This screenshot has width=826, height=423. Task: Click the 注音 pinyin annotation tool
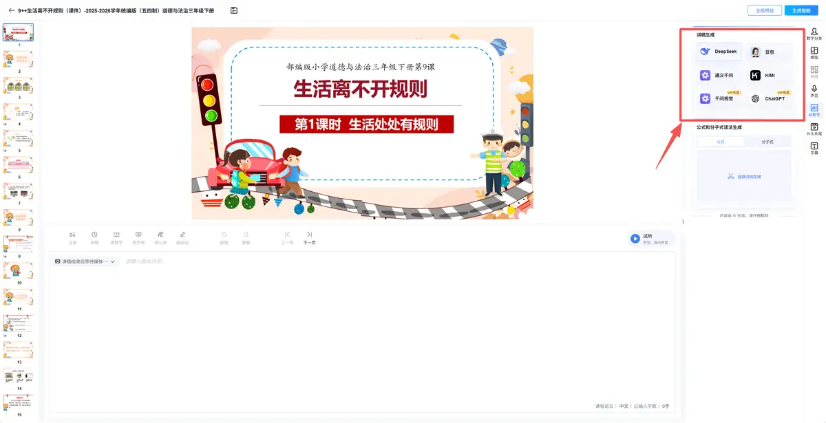[72, 238]
